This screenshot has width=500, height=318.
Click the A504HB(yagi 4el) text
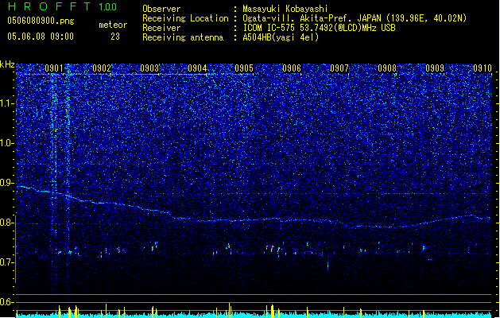(281, 37)
